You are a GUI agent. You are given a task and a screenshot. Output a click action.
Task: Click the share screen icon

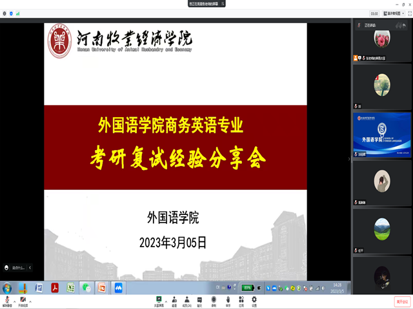pyautogui.click(x=158, y=299)
